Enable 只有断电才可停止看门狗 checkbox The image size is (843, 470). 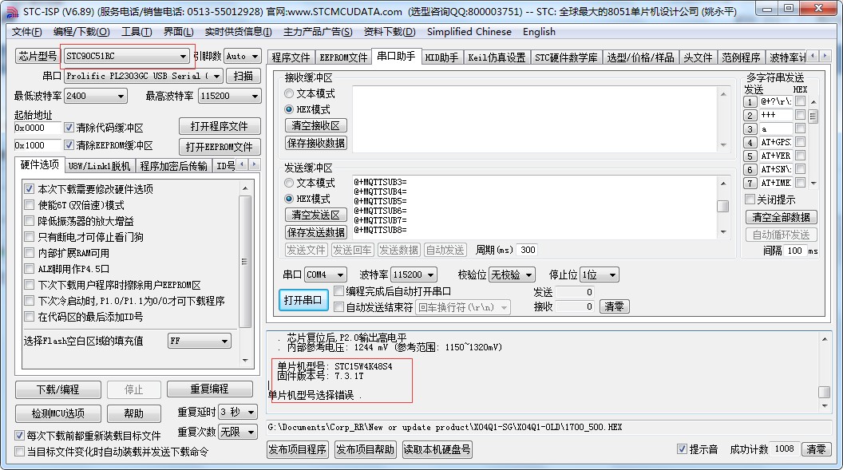[30, 237]
